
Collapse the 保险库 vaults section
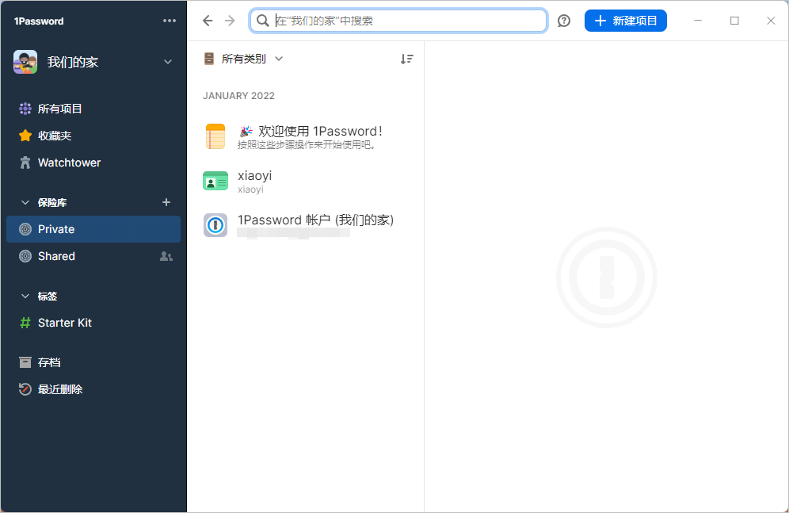(25, 202)
